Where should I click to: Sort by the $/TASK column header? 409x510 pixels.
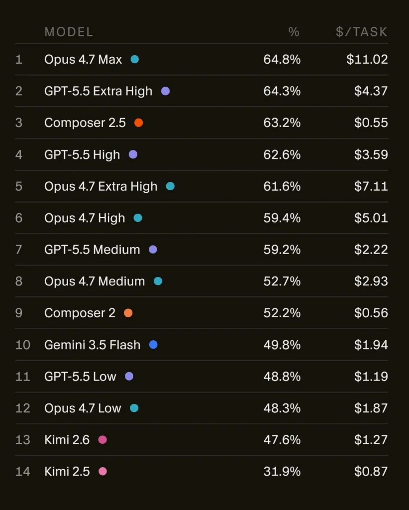362,32
